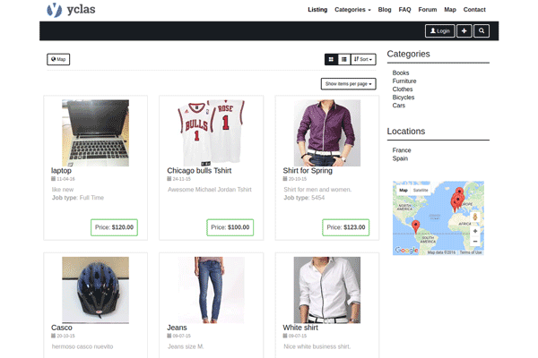Expand the Categories nav dropdown
The image size is (538, 358).
[x=352, y=10]
